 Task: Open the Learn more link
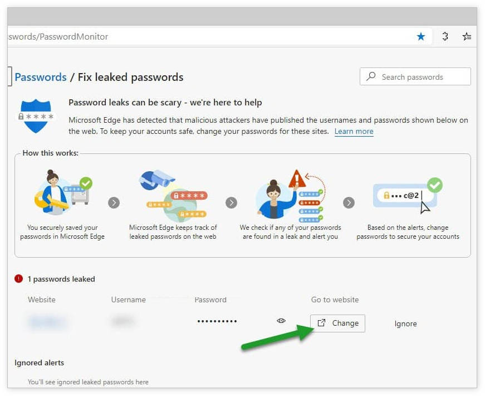354,132
